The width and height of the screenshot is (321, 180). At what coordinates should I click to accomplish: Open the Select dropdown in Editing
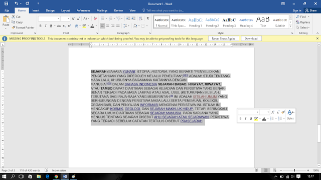pos(303,27)
